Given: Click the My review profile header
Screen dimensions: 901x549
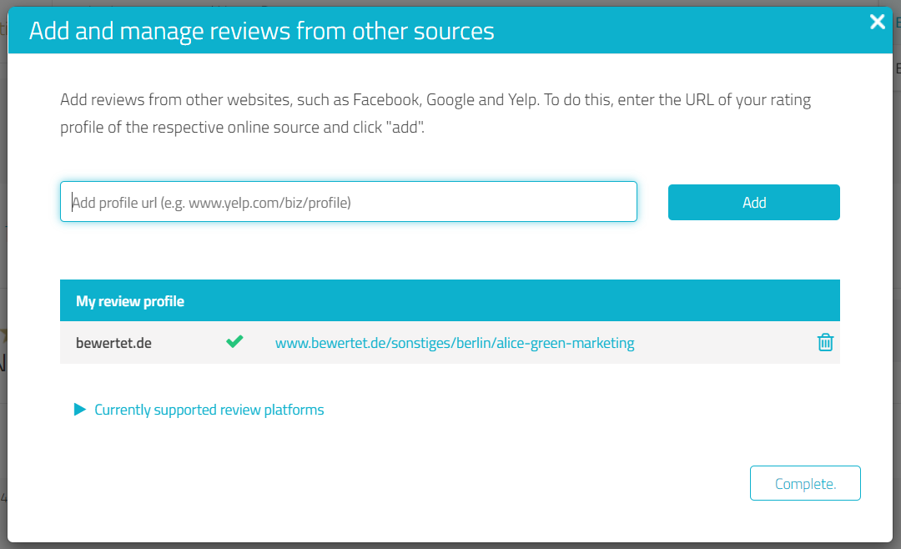Looking at the screenshot, I should pyautogui.click(x=450, y=300).
